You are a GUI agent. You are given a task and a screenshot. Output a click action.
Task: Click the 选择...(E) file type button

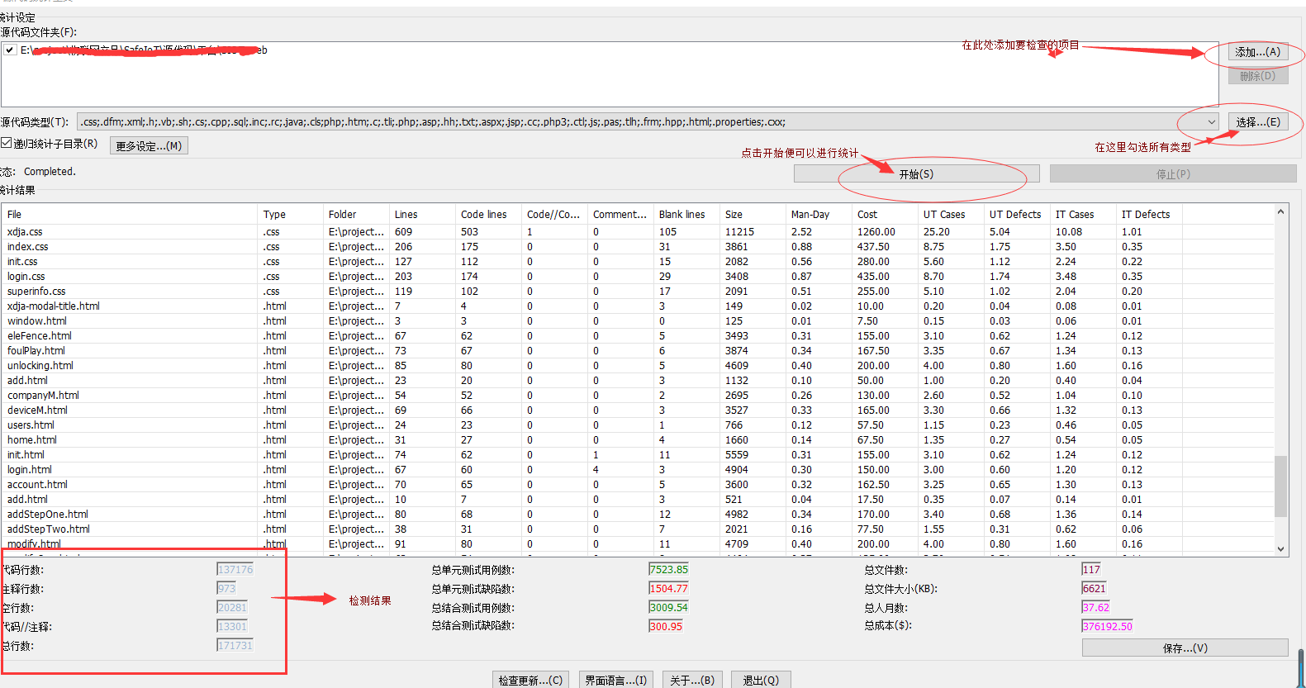pyautogui.click(x=1258, y=122)
